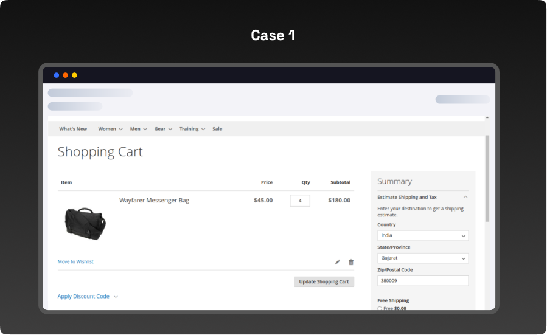Click the scrollbar up arrow
The width and height of the screenshot is (547, 335).
487,118
